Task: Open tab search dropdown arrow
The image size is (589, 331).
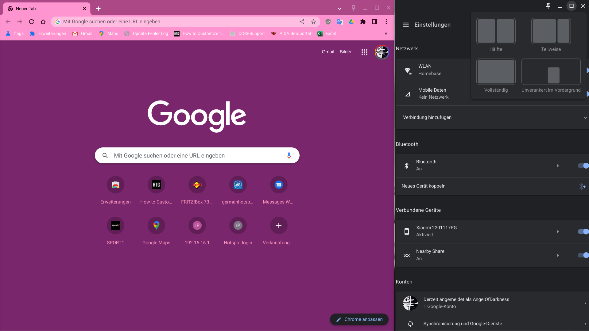Action: coord(339,9)
